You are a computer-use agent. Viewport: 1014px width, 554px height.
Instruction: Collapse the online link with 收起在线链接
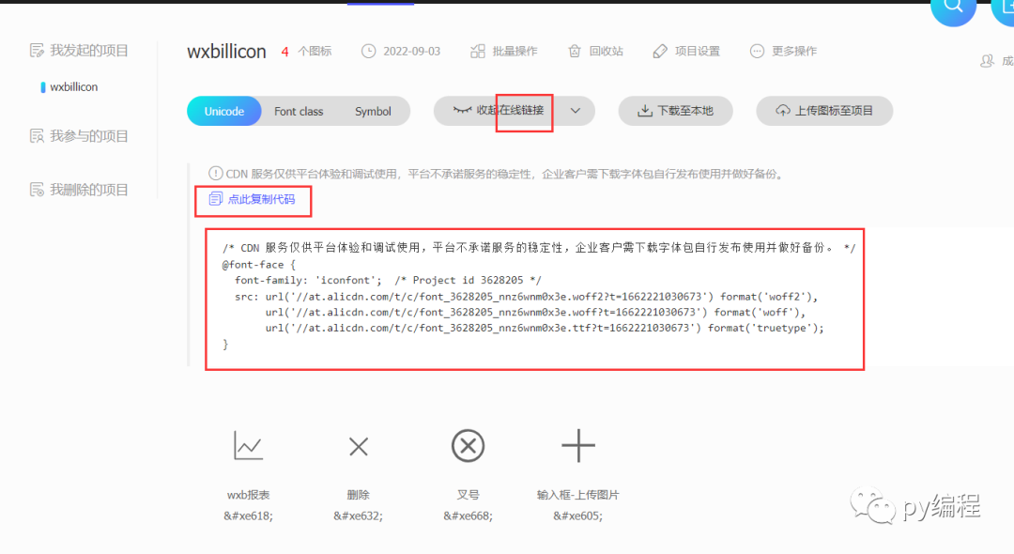click(x=498, y=111)
